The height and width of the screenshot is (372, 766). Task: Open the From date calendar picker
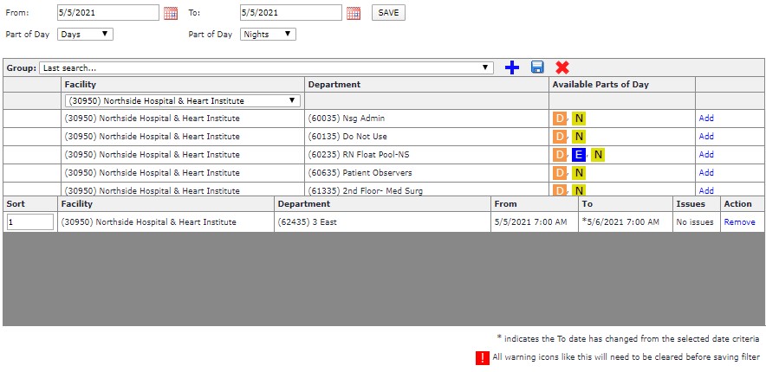point(170,13)
